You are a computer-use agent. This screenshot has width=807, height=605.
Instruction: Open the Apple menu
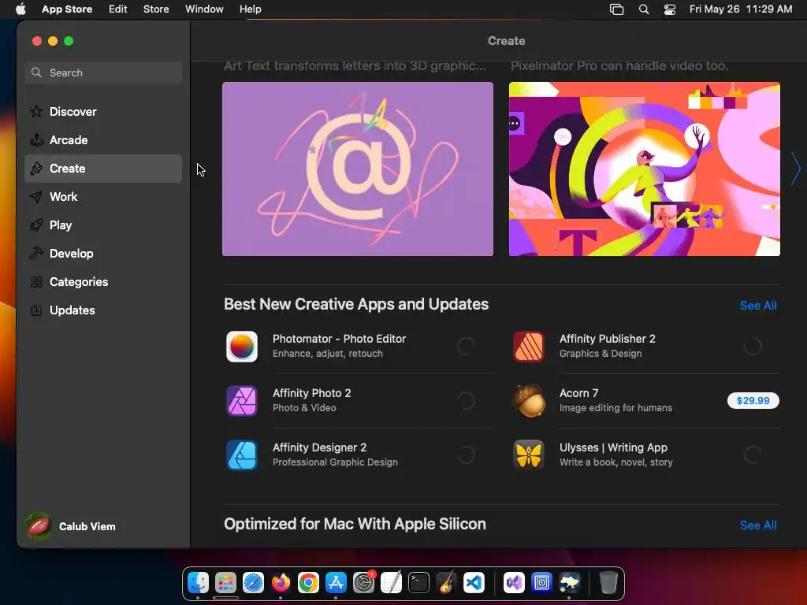click(x=20, y=9)
